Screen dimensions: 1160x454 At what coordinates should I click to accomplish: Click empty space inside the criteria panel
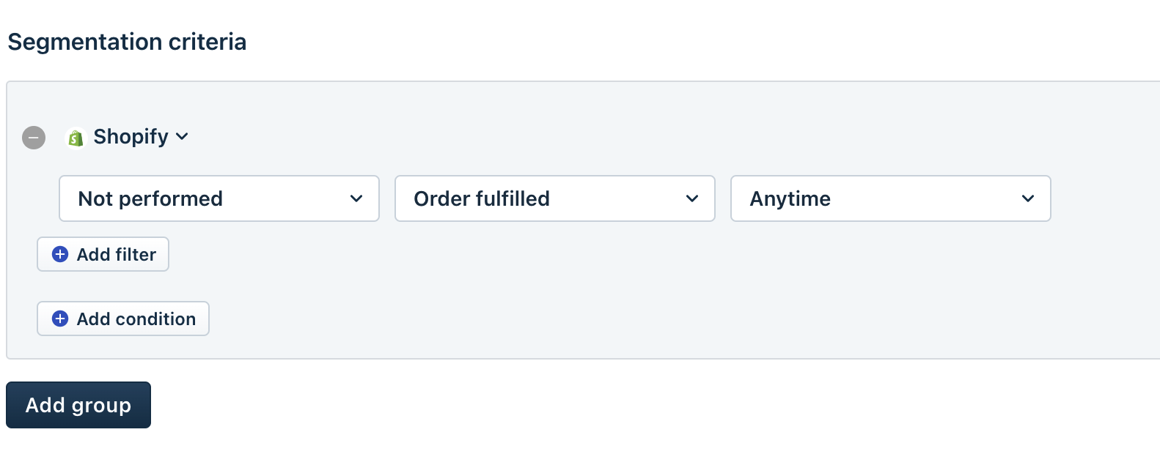pos(660,293)
